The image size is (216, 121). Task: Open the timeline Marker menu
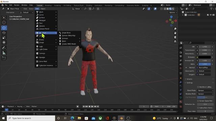click(x=34, y=107)
